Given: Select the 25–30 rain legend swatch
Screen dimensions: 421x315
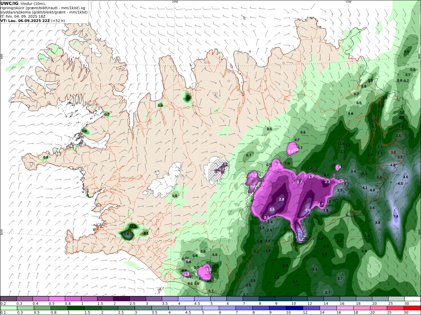Looking at the screenshot, I should tap(396, 308).
